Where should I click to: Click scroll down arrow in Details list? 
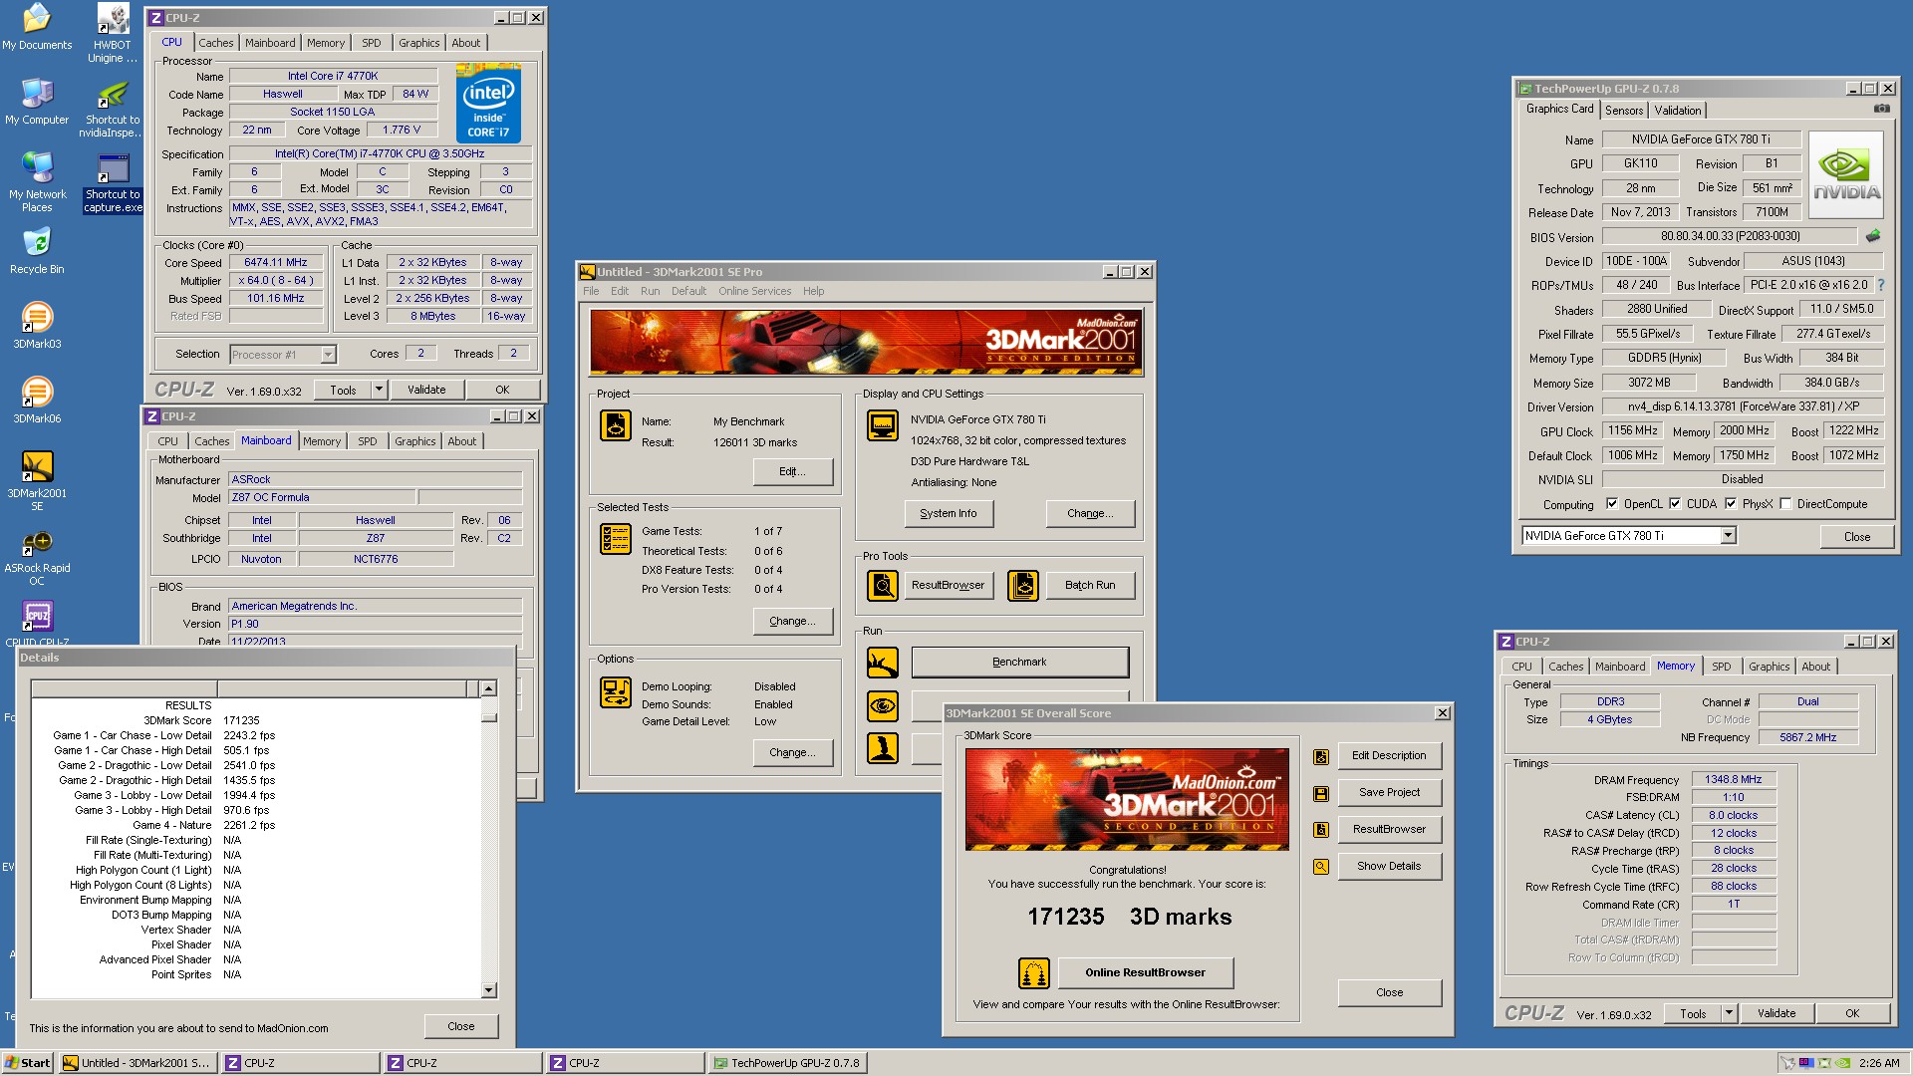coord(488,990)
